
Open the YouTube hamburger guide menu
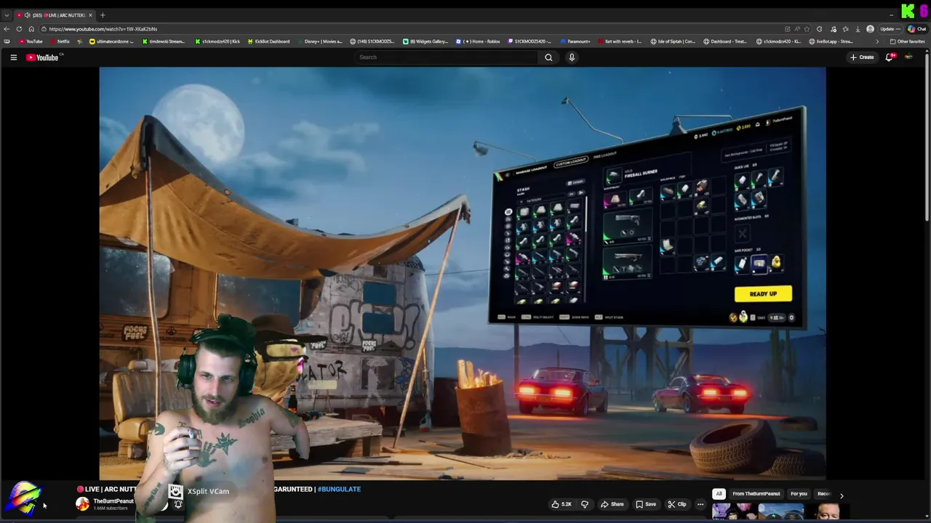coord(13,57)
